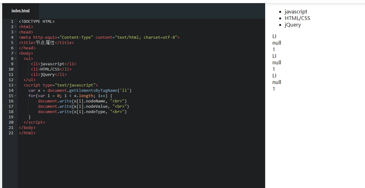
Task: Click the closing script tag
Action: tap(34, 122)
